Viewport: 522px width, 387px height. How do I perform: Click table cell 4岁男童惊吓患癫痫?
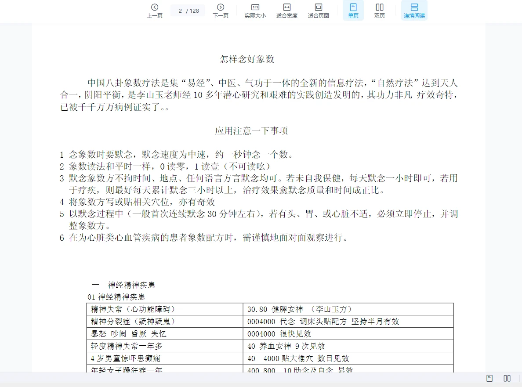(165, 358)
